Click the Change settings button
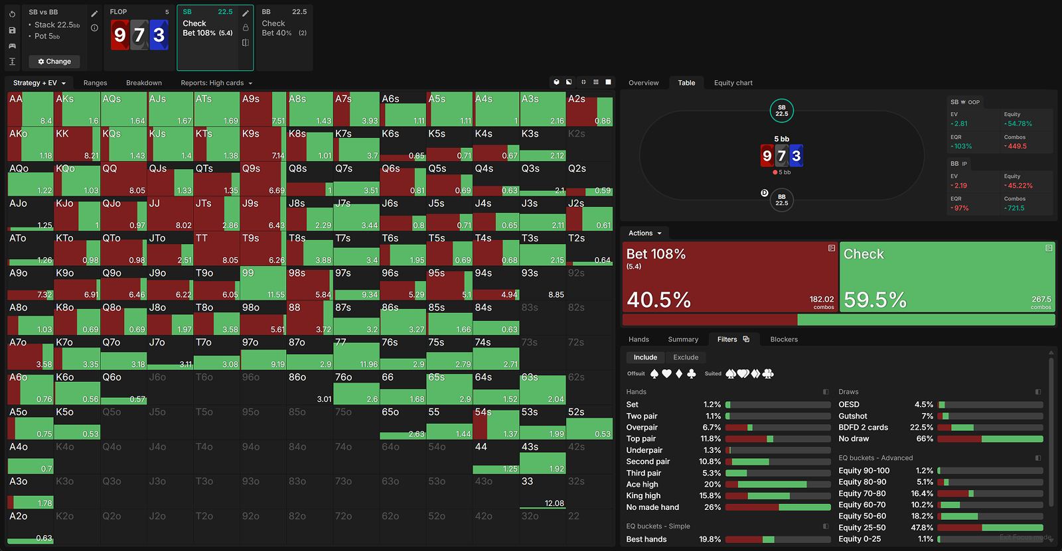1062x551 pixels. pos(54,62)
